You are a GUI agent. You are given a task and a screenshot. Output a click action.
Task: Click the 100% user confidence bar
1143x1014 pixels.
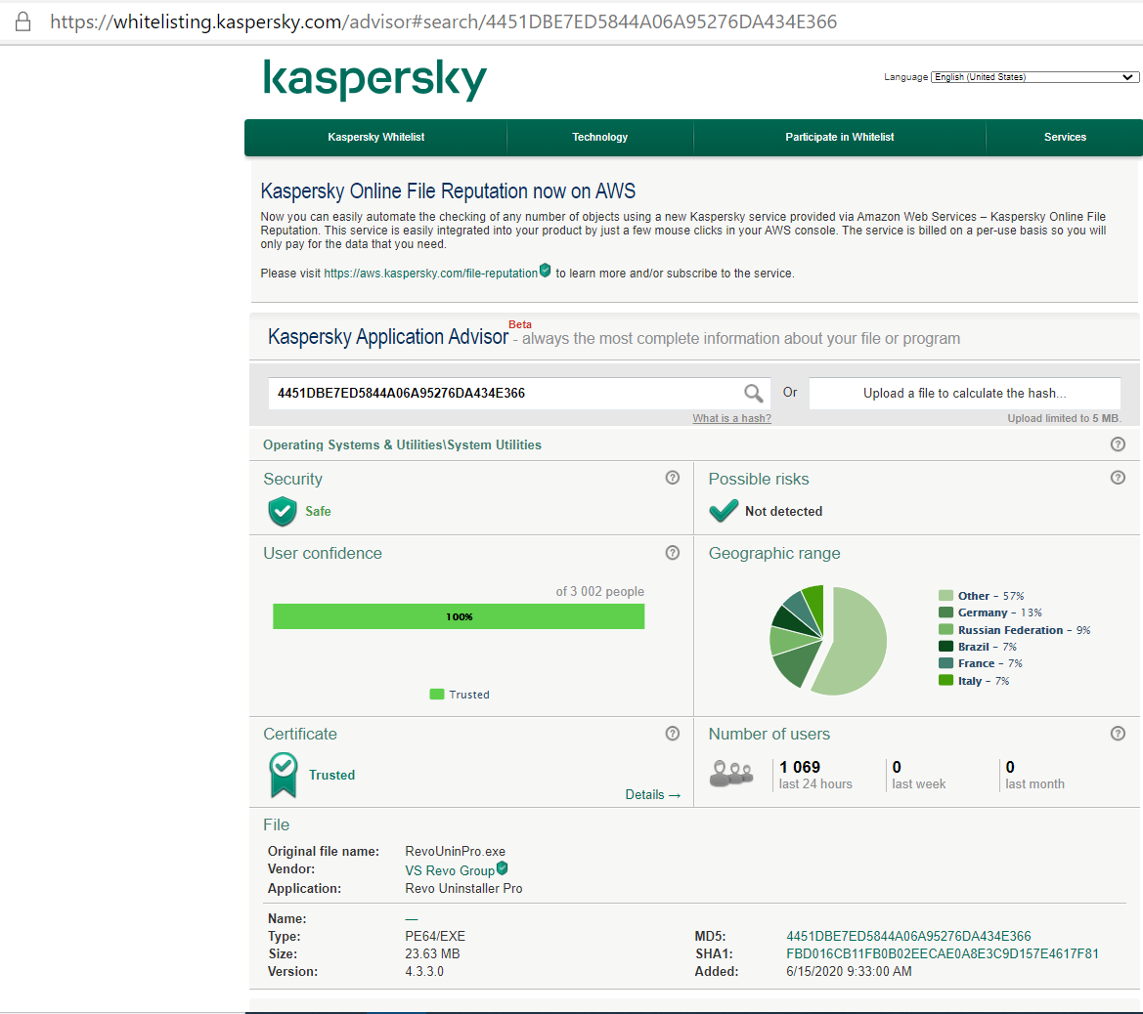click(459, 616)
